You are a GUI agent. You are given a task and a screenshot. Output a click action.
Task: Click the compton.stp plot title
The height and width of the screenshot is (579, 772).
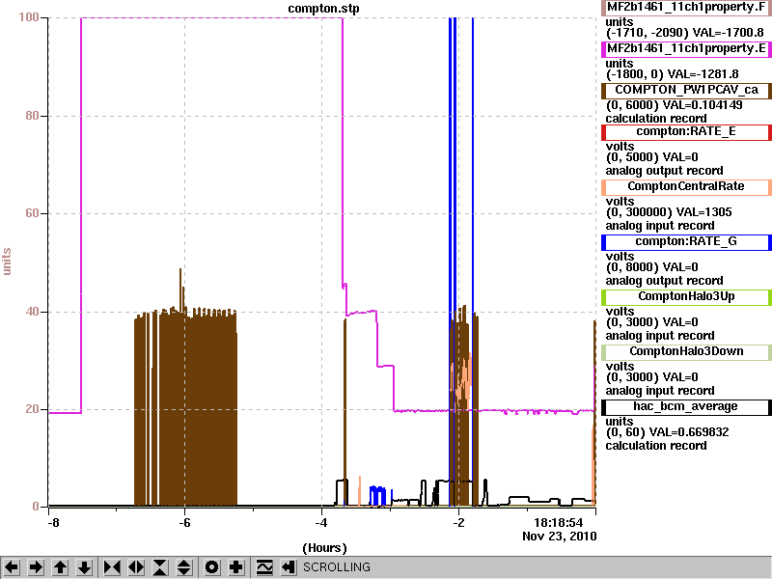[323, 9]
